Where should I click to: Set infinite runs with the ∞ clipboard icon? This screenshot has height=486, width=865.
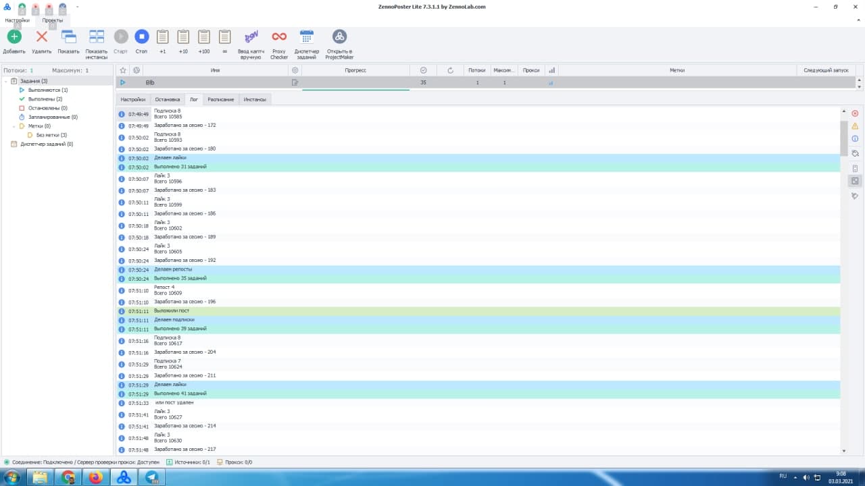pyautogui.click(x=225, y=36)
